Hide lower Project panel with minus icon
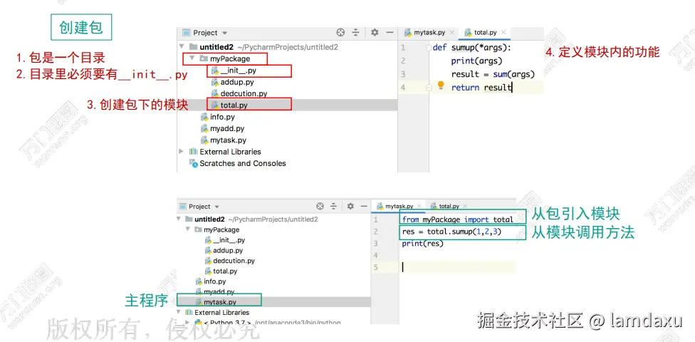The image size is (695, 342). point(364,206)
